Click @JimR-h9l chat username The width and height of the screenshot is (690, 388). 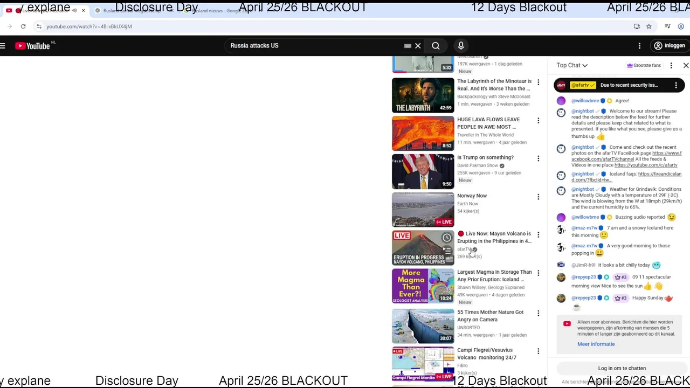[583, 265]
